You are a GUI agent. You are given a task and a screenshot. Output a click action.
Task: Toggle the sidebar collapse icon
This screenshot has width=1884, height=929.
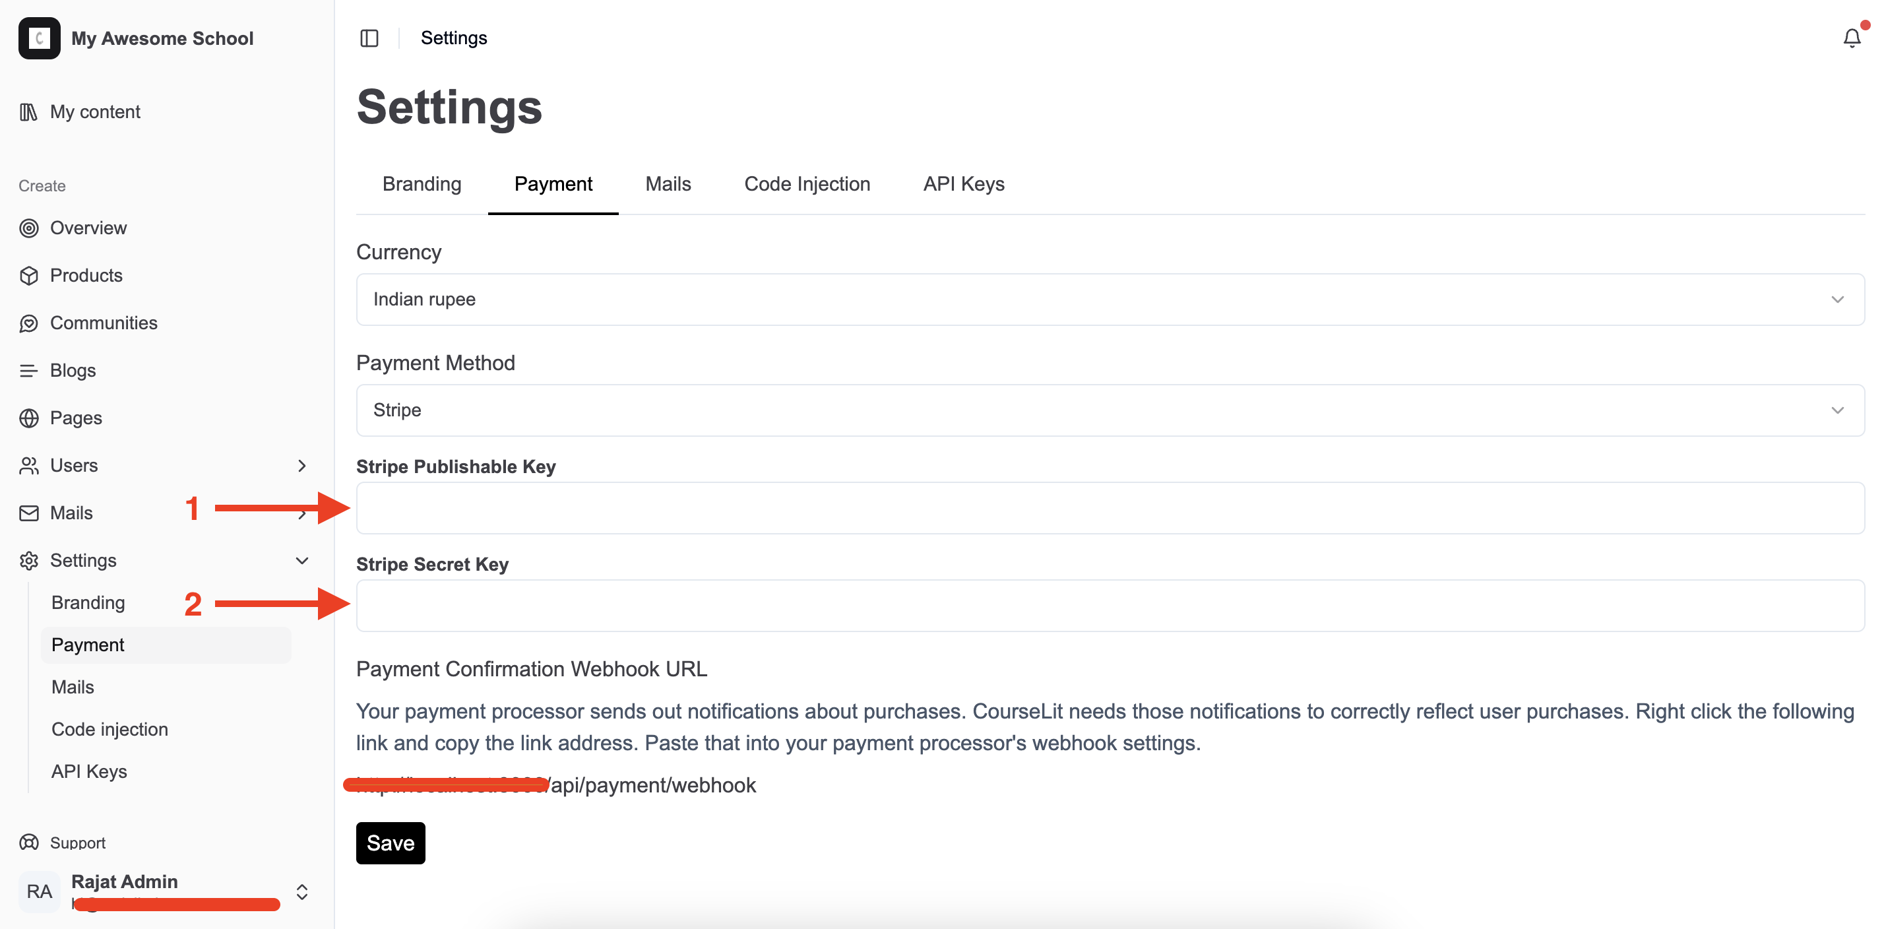(x=369, y=38)
